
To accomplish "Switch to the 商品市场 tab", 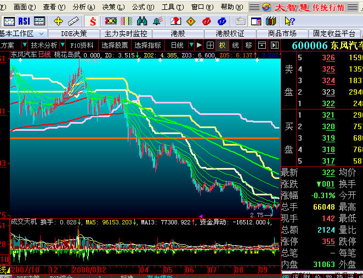I will point(282,34).
